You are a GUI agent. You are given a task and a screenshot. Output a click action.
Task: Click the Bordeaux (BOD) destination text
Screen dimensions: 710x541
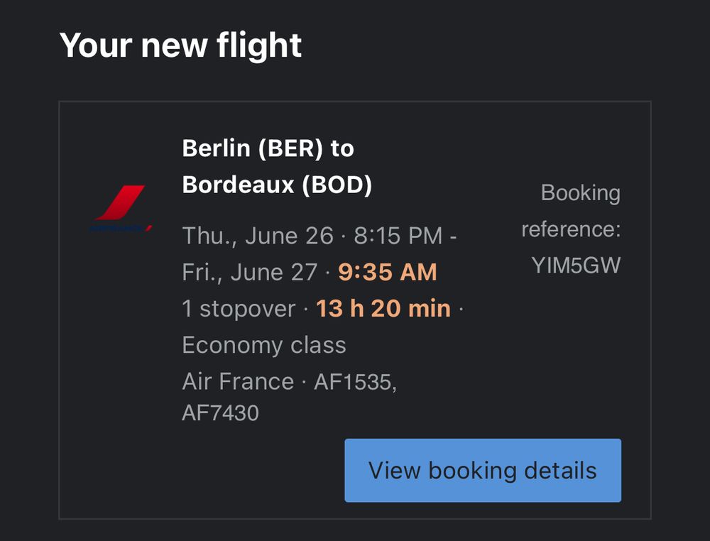[277, 185]
